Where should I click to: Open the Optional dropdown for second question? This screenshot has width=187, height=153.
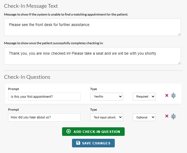click(x=144, y=117)
